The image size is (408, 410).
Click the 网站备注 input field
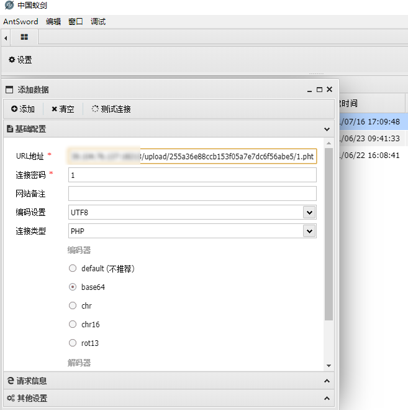pyautogui.click(x=192, y=193)
